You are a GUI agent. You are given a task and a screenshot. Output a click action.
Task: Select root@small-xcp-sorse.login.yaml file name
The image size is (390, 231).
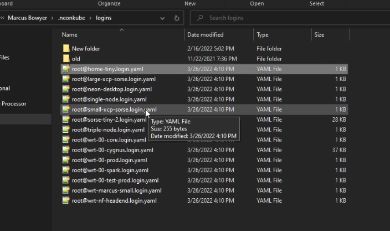tap(114, 109)
